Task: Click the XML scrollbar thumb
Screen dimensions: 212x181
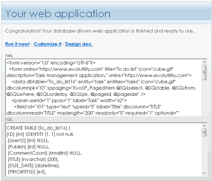Action: pyautogui.click(x=204, y=72)
